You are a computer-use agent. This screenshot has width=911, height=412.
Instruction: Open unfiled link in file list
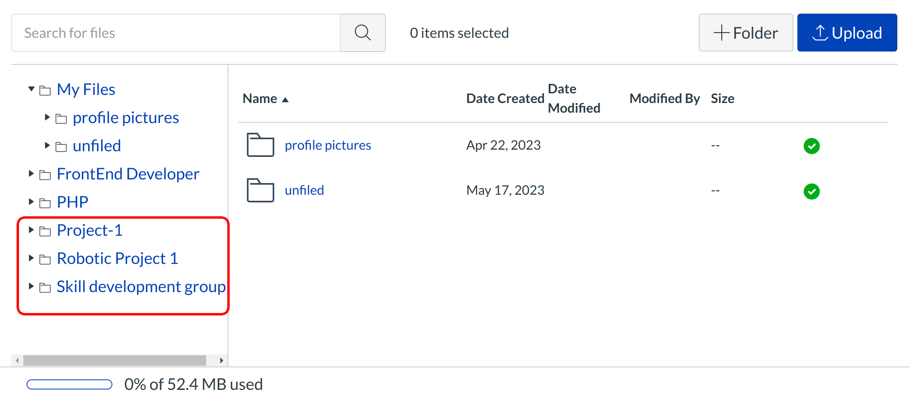304,190
